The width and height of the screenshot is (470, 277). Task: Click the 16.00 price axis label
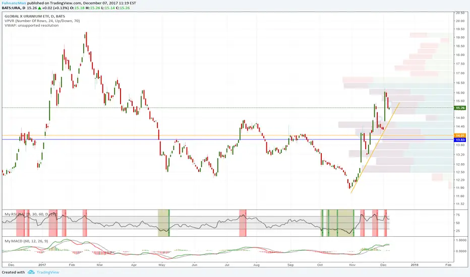pyautogui.click(x=460, y=93)
